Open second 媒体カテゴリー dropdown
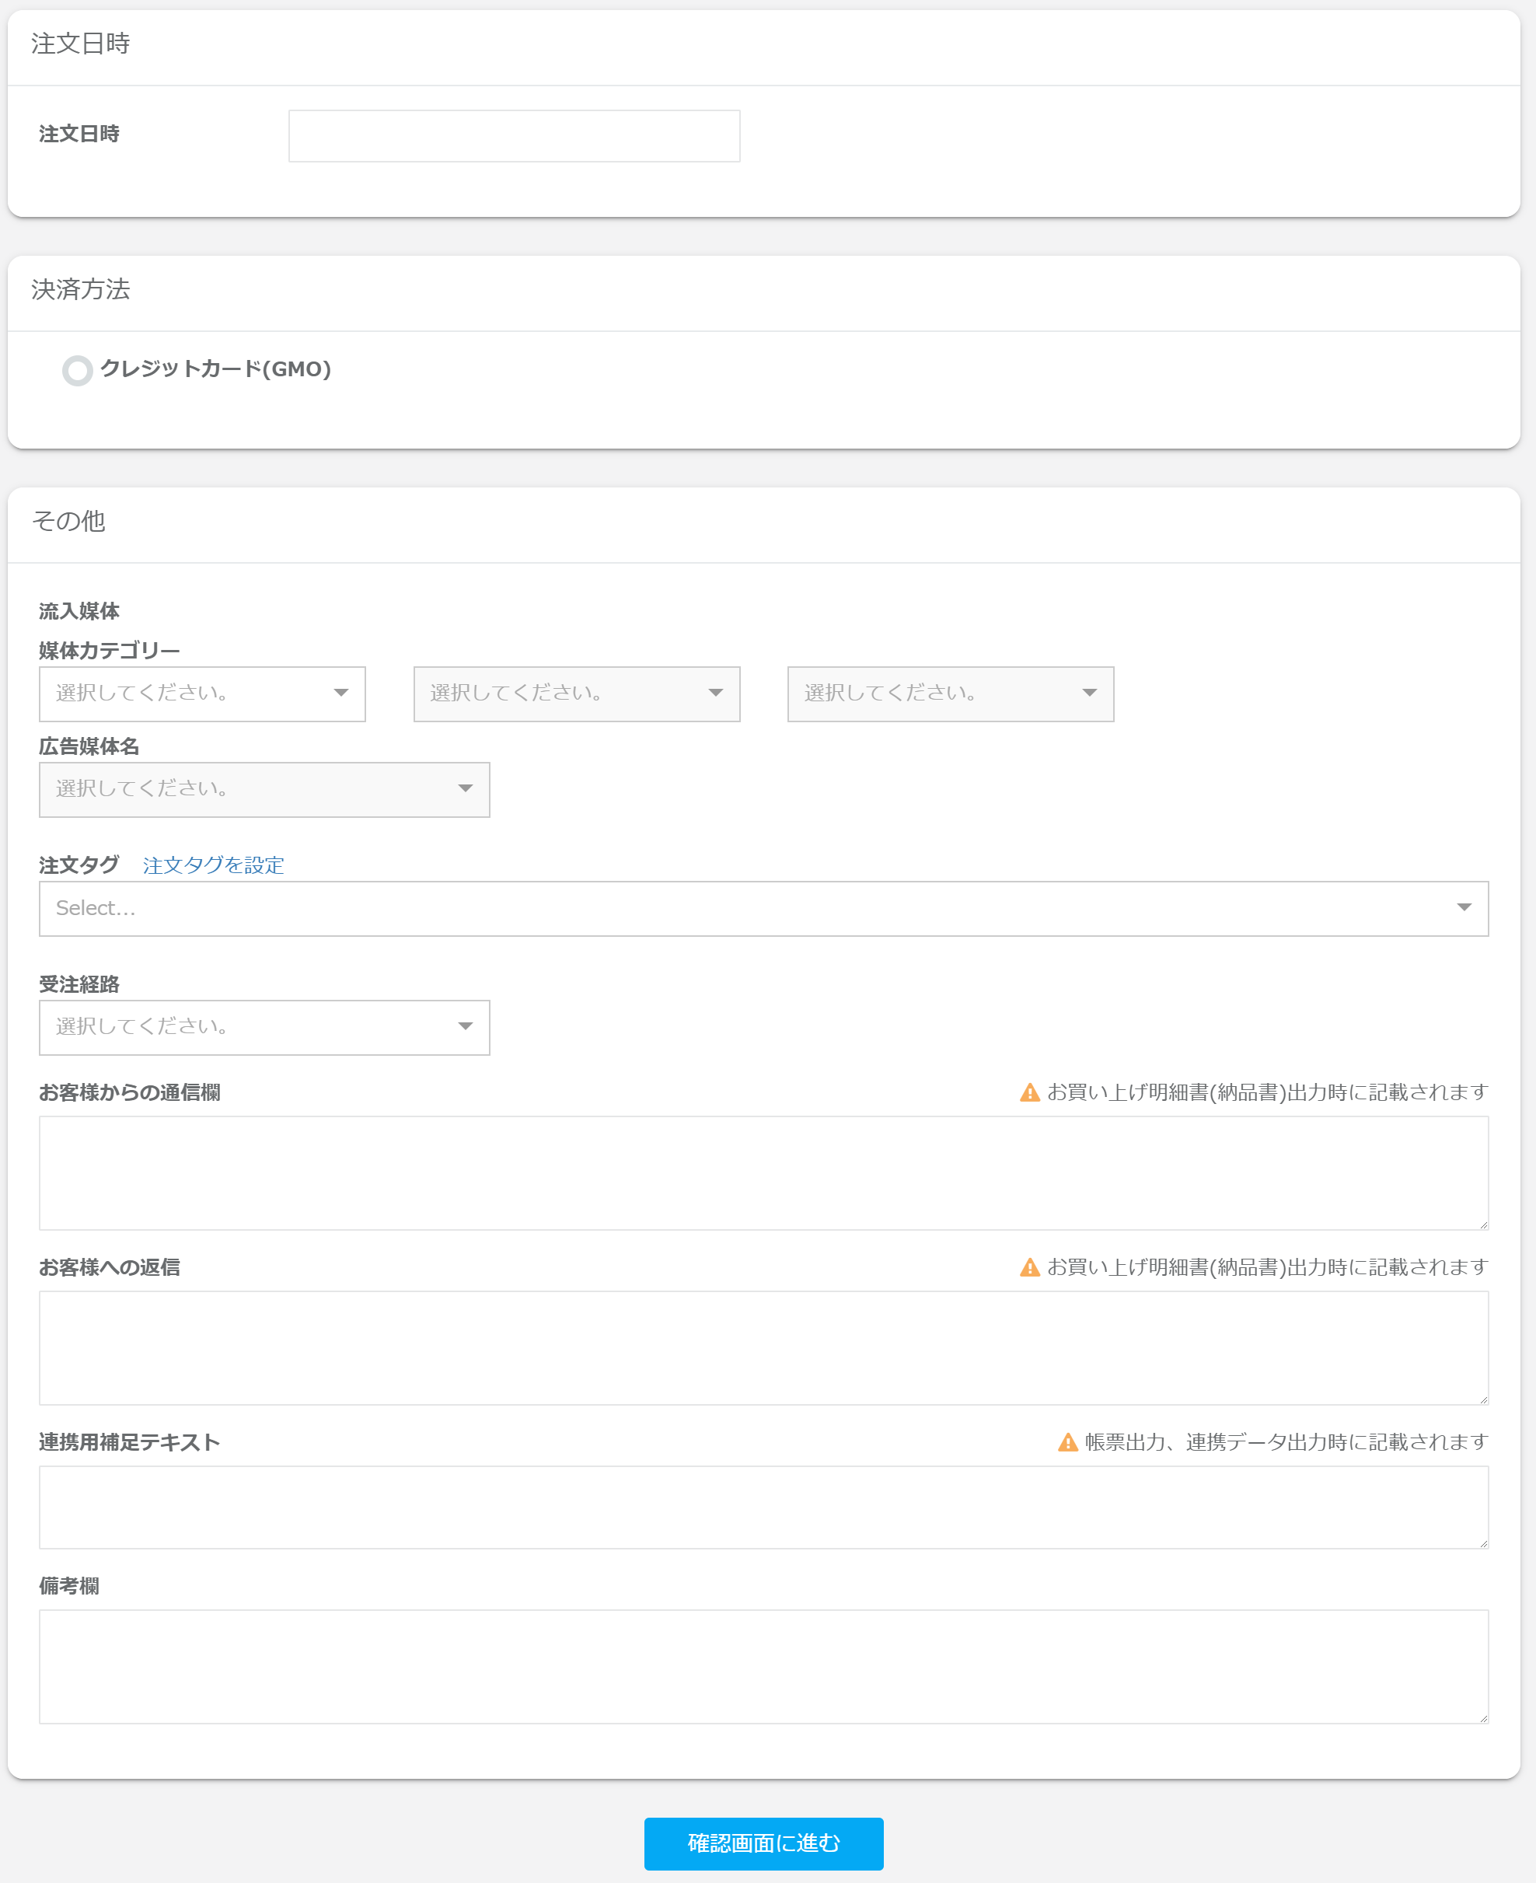The image size is (1536, 1883). point(576,693)
